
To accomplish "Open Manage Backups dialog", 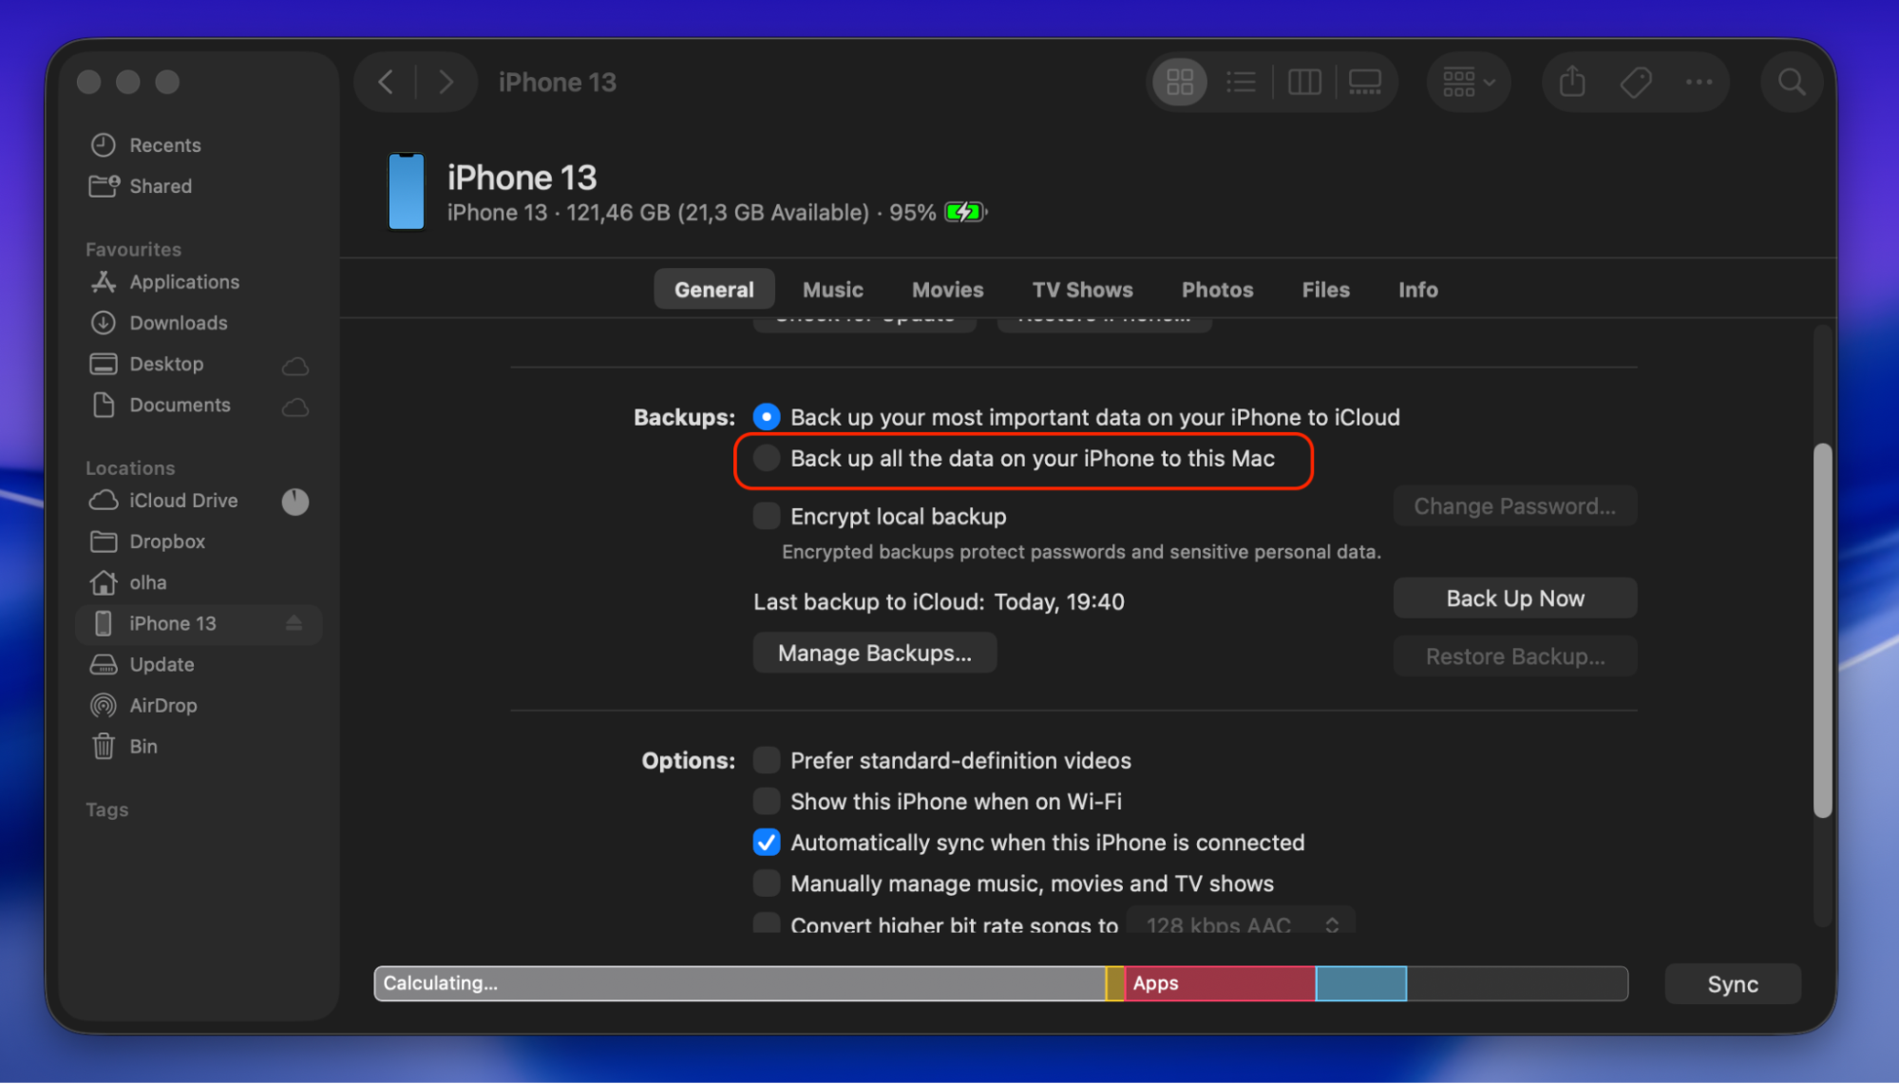I will coord(875,654).
